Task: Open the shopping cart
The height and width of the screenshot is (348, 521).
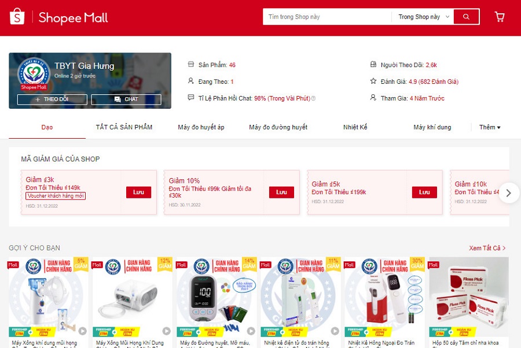Action: click(500, 17)
